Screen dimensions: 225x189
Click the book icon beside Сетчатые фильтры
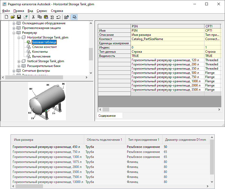(19, 71)
